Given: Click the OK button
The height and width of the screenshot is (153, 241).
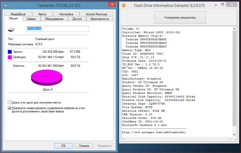Looking at the screenshot, I should coord(63,146).
